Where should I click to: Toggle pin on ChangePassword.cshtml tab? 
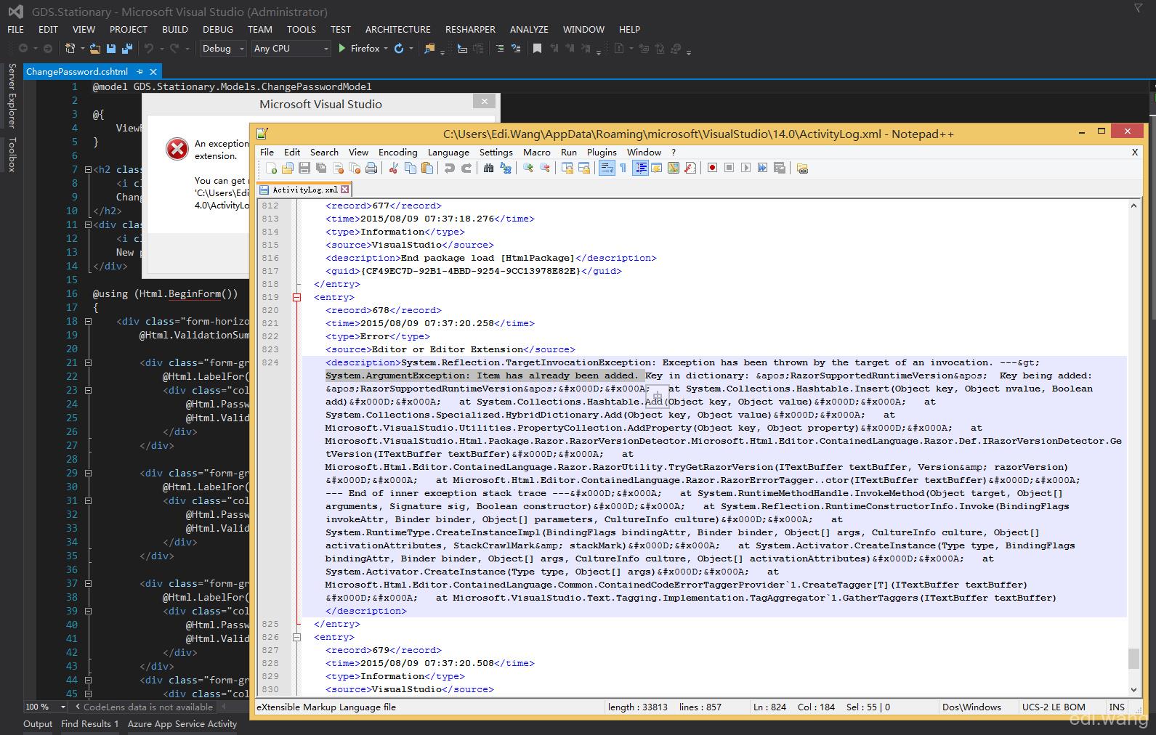138,72
